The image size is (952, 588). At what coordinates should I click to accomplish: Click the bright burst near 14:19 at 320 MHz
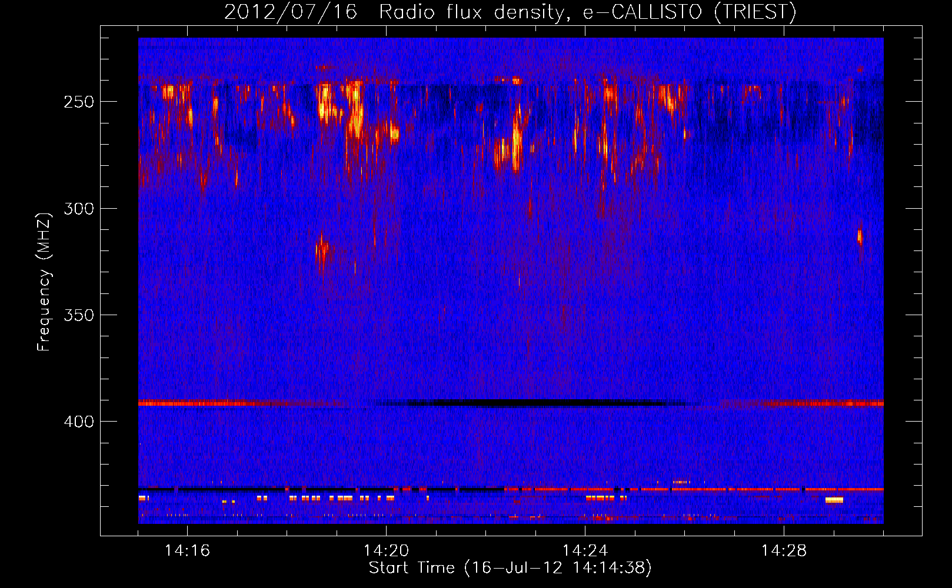pyautogui.click(x=322, y=250)
